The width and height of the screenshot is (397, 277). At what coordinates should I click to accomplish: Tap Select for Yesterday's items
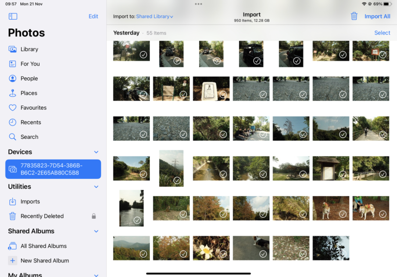pyautogui.click(x=382, y=33)
